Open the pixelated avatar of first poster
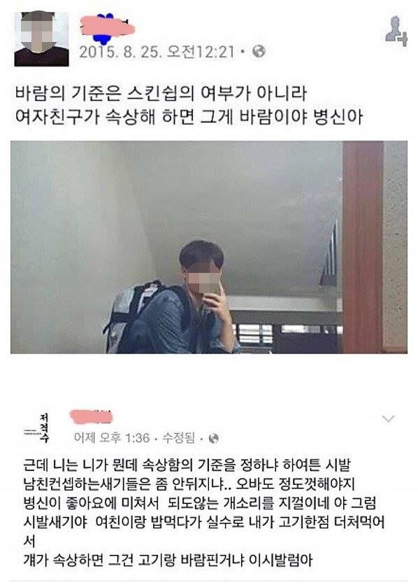Screen dimensions: 418x585 click(41, 38)
